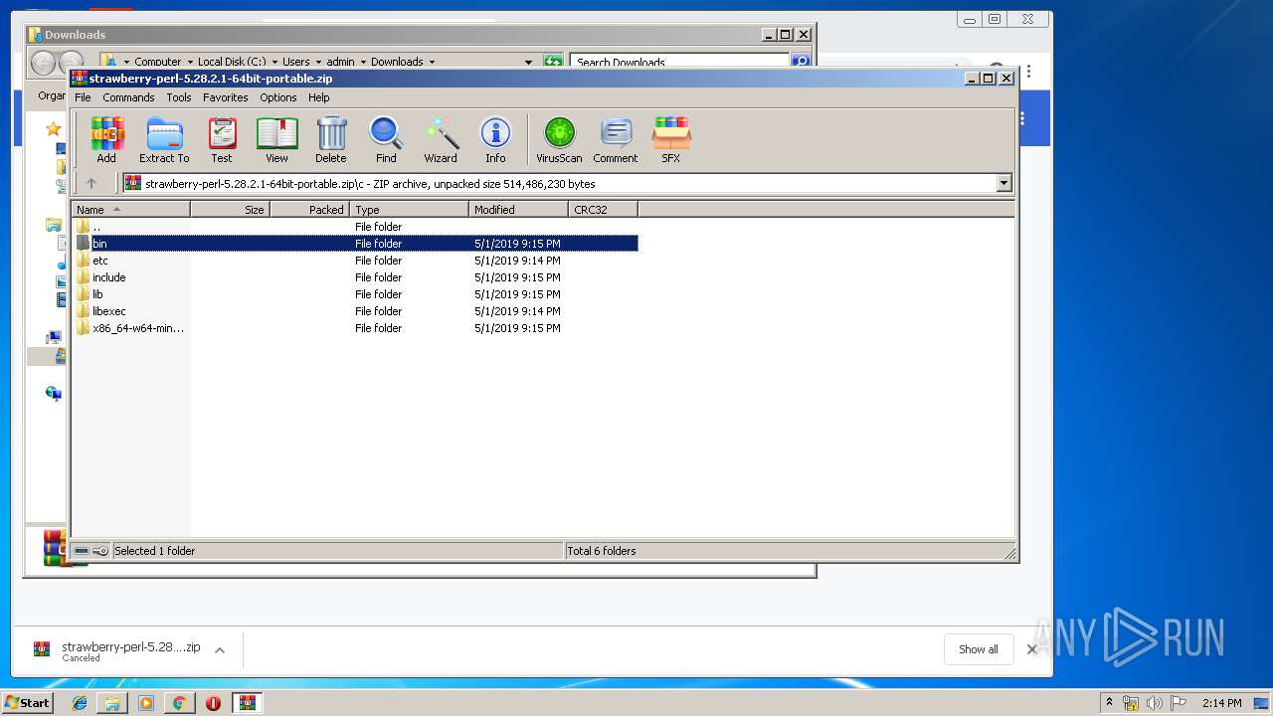Open Chrome's three-dot menu
Image resolution: width=1273 pixels, height=716 pixels.
click(1028, 72)
